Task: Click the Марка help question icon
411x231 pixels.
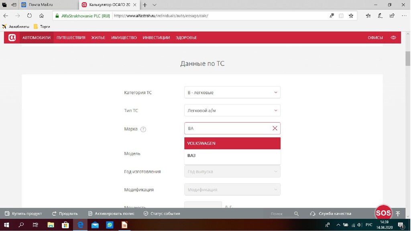Action: click(x=143, y=129)
